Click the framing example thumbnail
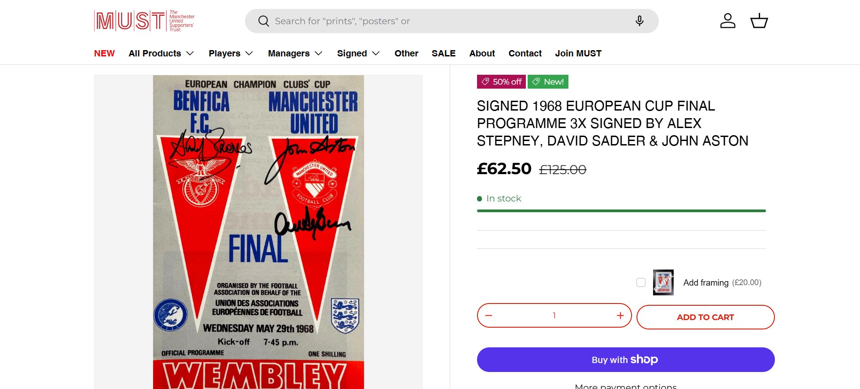This screenshot has height=389, width=860. coord(663,282)
